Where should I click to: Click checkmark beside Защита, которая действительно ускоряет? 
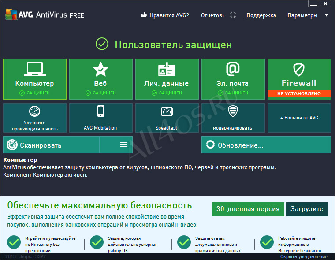(x=97, y=242)
